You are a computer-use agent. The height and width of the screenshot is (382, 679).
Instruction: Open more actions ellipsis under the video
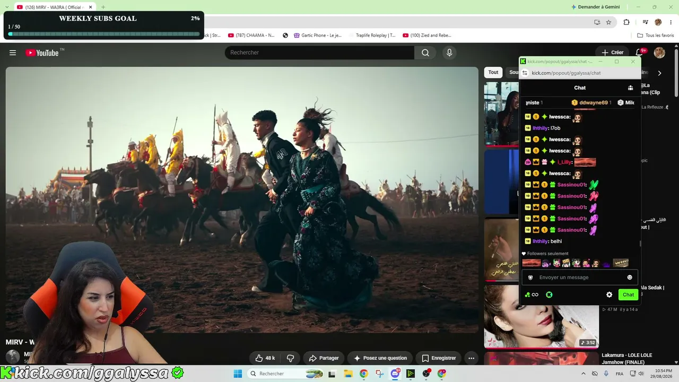point(471,358)
